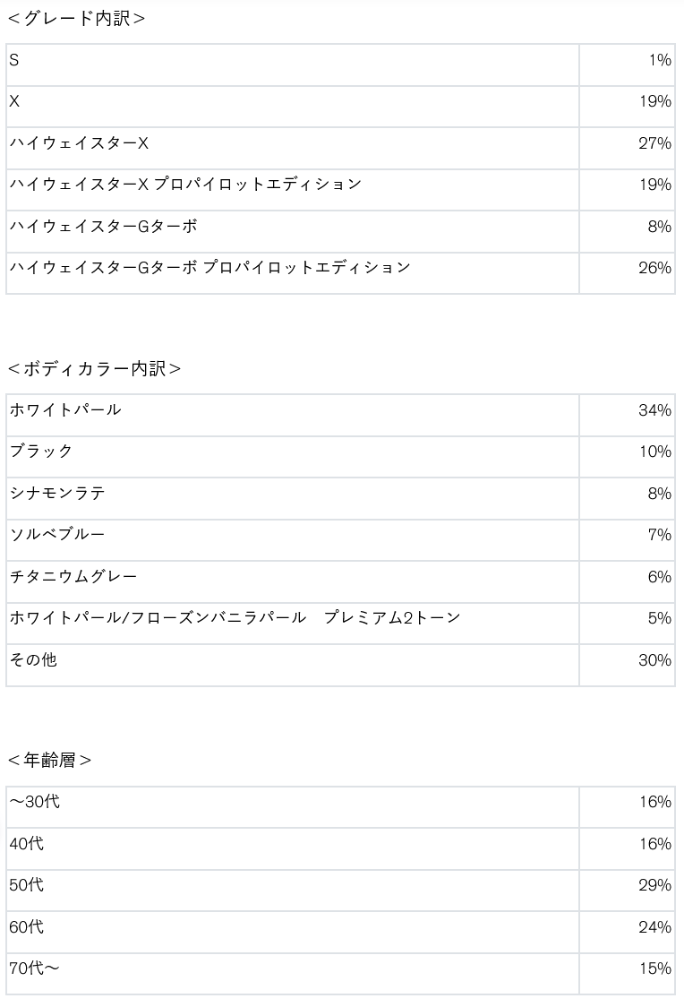
Task: Select the 〜30代 age row label
Action: (34, 802)
